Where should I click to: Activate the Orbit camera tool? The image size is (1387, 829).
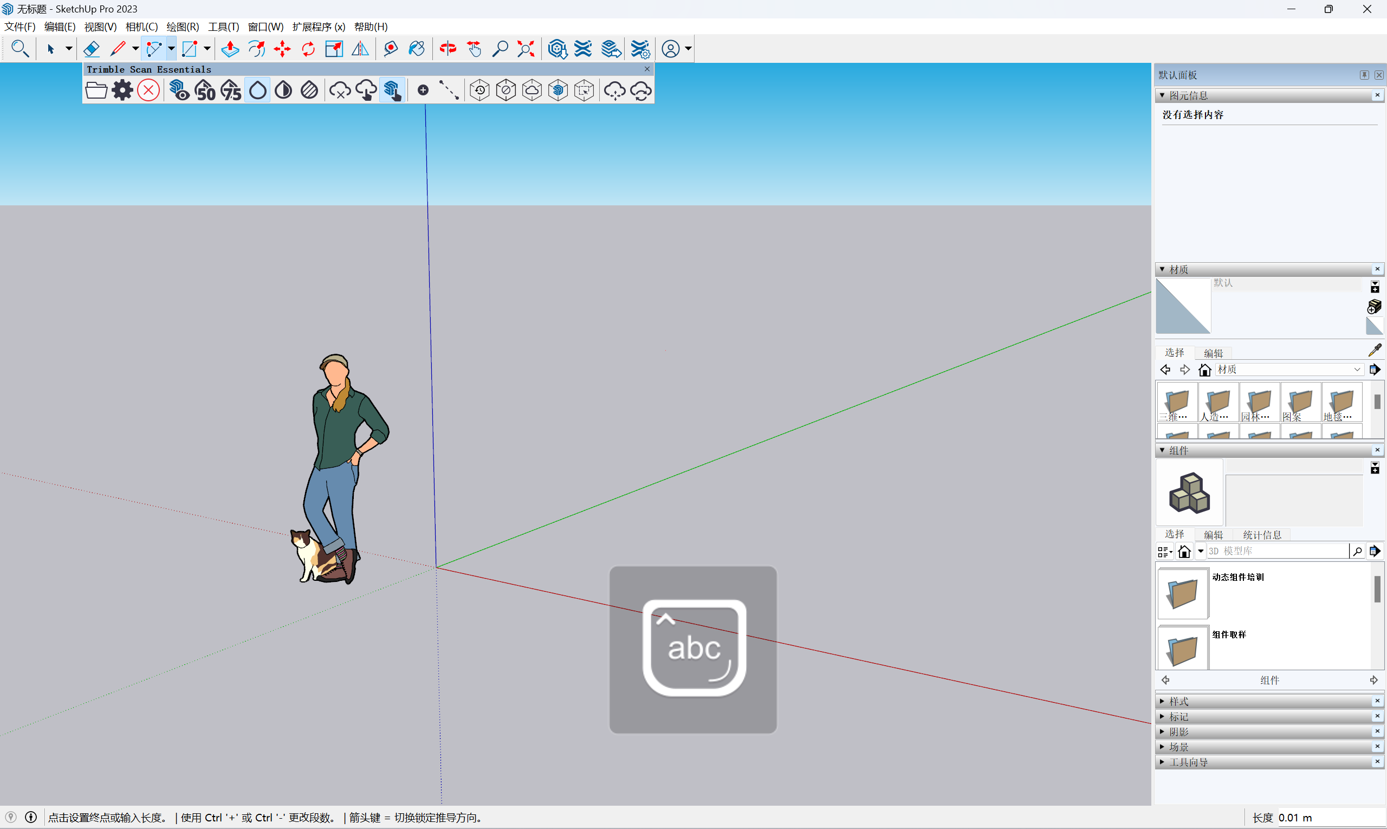(448, 49)
